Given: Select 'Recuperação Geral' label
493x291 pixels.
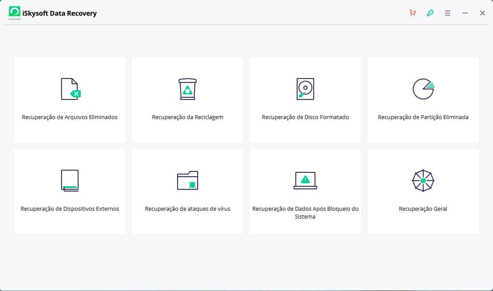Looking at the screenshot, I should (x=423, y=209).
